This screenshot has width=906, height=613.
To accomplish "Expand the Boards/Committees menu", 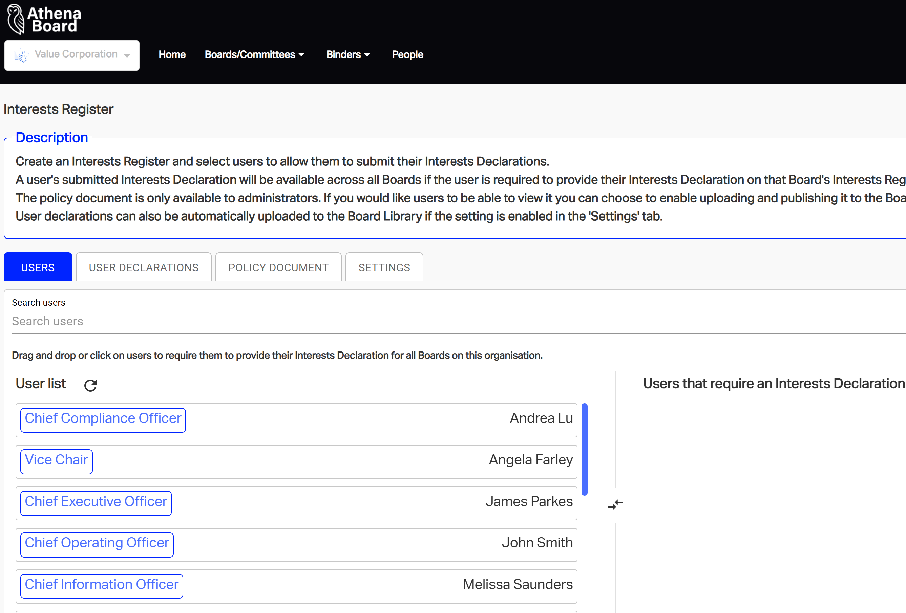I will (254, 54).
